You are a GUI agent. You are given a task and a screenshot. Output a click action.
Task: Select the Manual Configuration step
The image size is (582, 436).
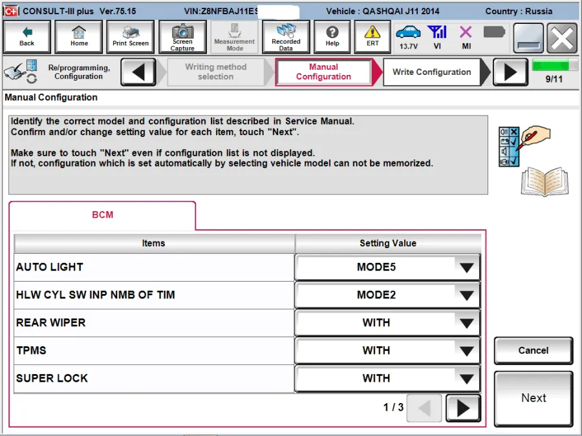[x=323, y=72]
